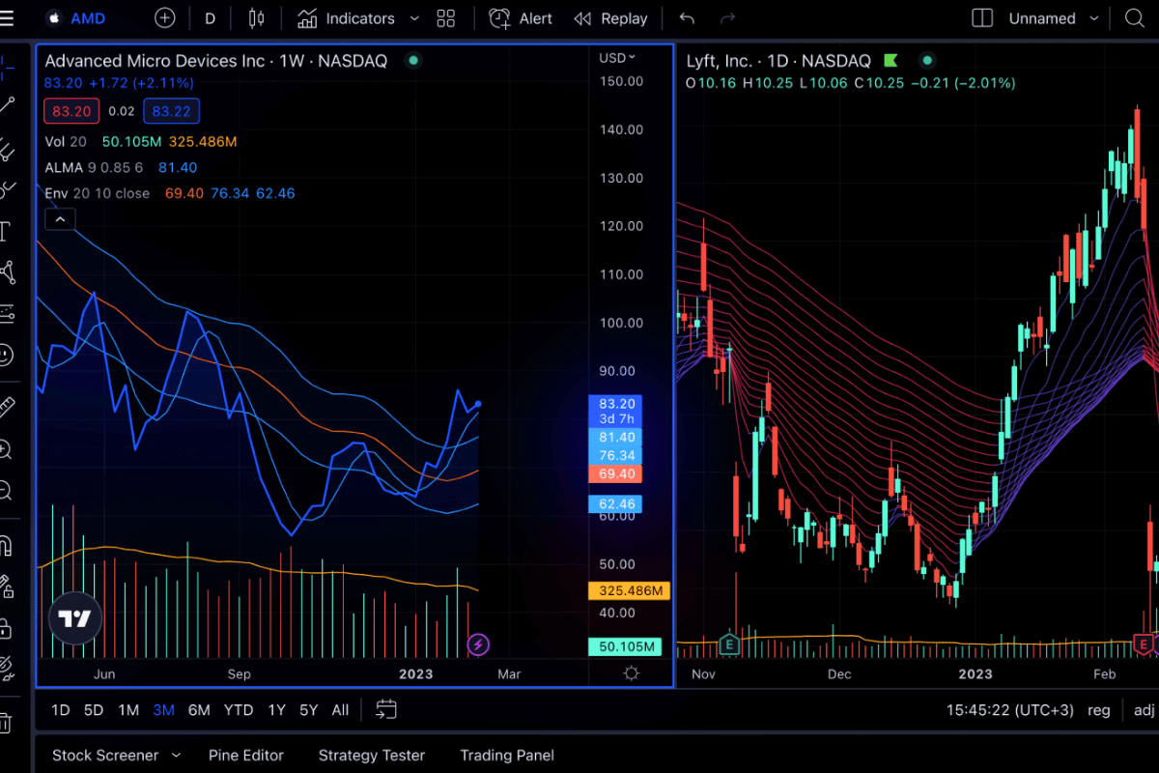The width and height of the screenshot is (1159, 773).
Task: Open the 15:45:22 (UTC+3) timezone menu
Action: coord(1009,710)
